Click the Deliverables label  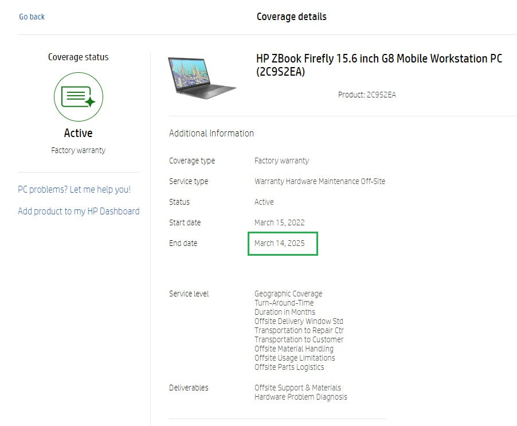pos(189,388)
